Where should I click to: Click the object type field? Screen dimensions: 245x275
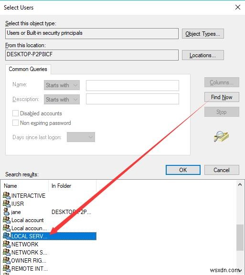click(x=92, y=33)
